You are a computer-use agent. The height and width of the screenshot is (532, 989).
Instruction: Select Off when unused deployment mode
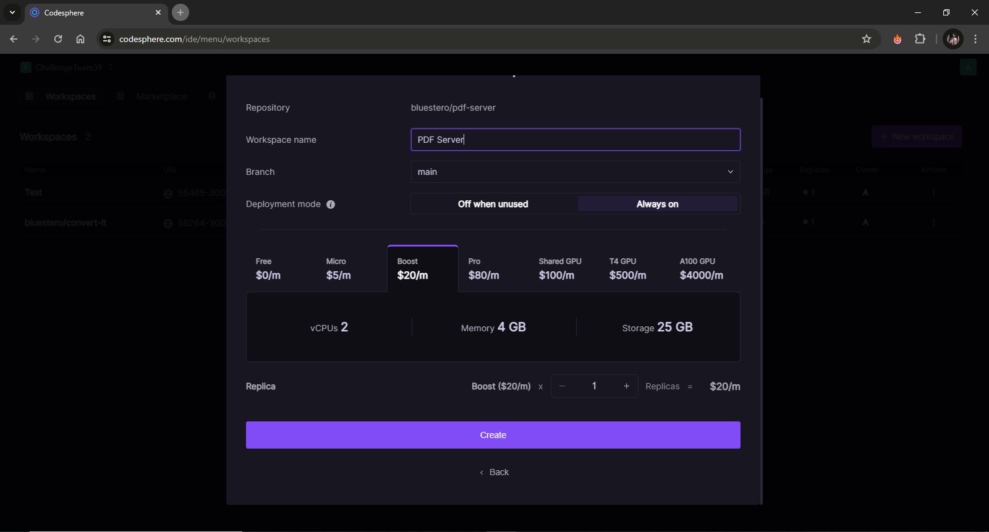pyautogui.click(x=493, y=204)
